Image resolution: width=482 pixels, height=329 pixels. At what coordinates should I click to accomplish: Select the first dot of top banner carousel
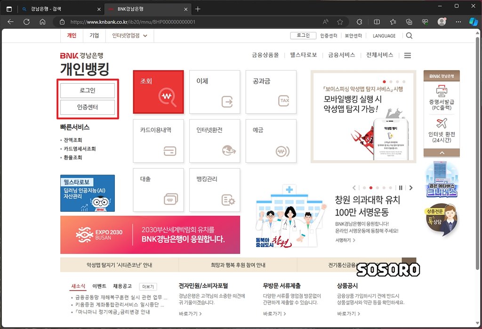[x=384, y=82]
